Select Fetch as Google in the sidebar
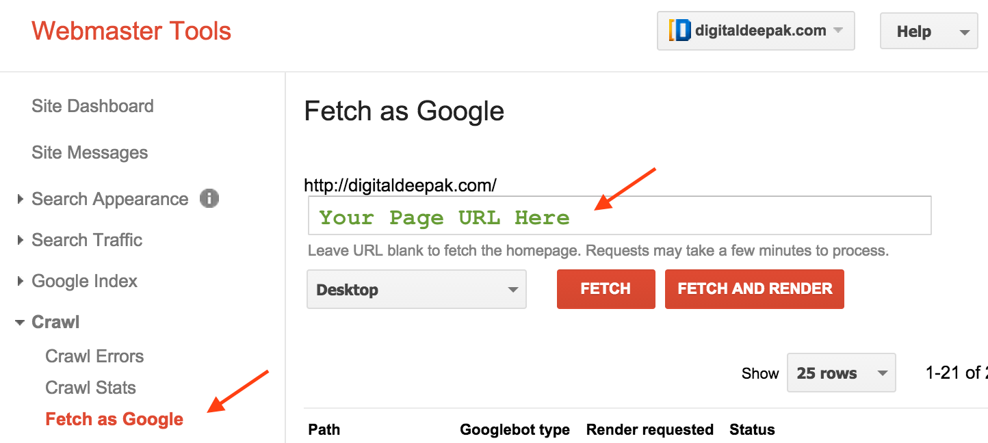Image resolution: width=988 pixels, height=443 pixels. pyautogui.click(x=114, y=419)
